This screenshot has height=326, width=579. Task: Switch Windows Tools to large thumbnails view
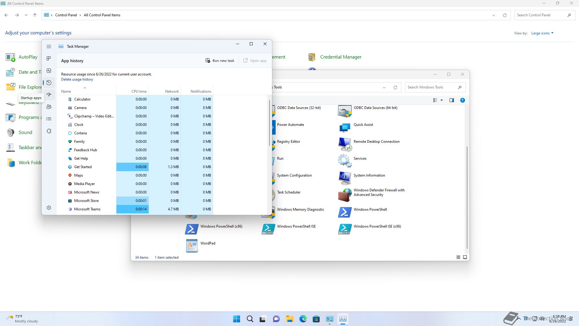point(465,257)
